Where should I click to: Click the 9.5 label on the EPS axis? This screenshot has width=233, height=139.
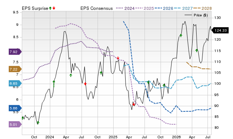pyautogui.click(x=16, y=12)
